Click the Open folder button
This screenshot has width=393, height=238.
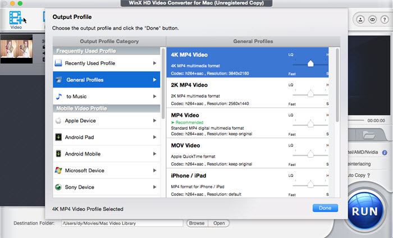click(x=219, y=223)
